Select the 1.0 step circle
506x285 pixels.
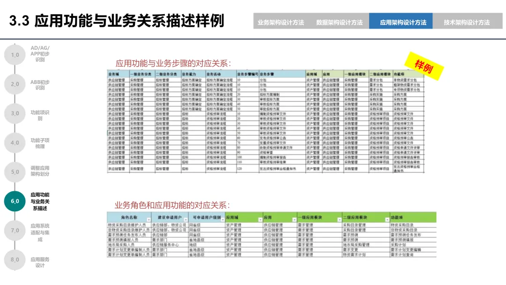15,55
